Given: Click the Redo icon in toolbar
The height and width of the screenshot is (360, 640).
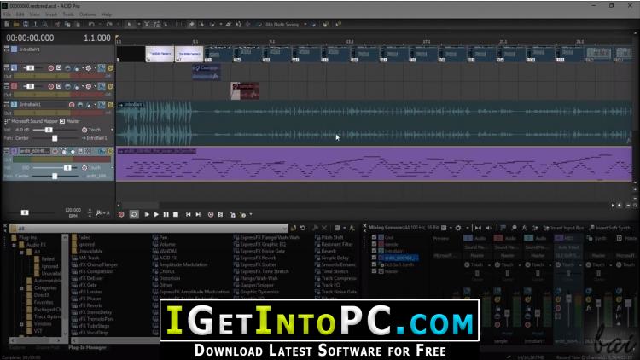Looking at the screenshot, I should tap(109, 25).
